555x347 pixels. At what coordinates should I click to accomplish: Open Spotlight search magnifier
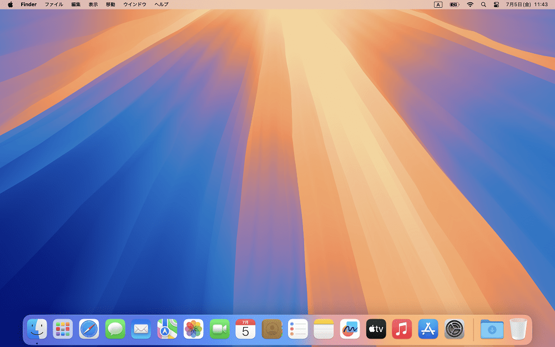point(483,4)
